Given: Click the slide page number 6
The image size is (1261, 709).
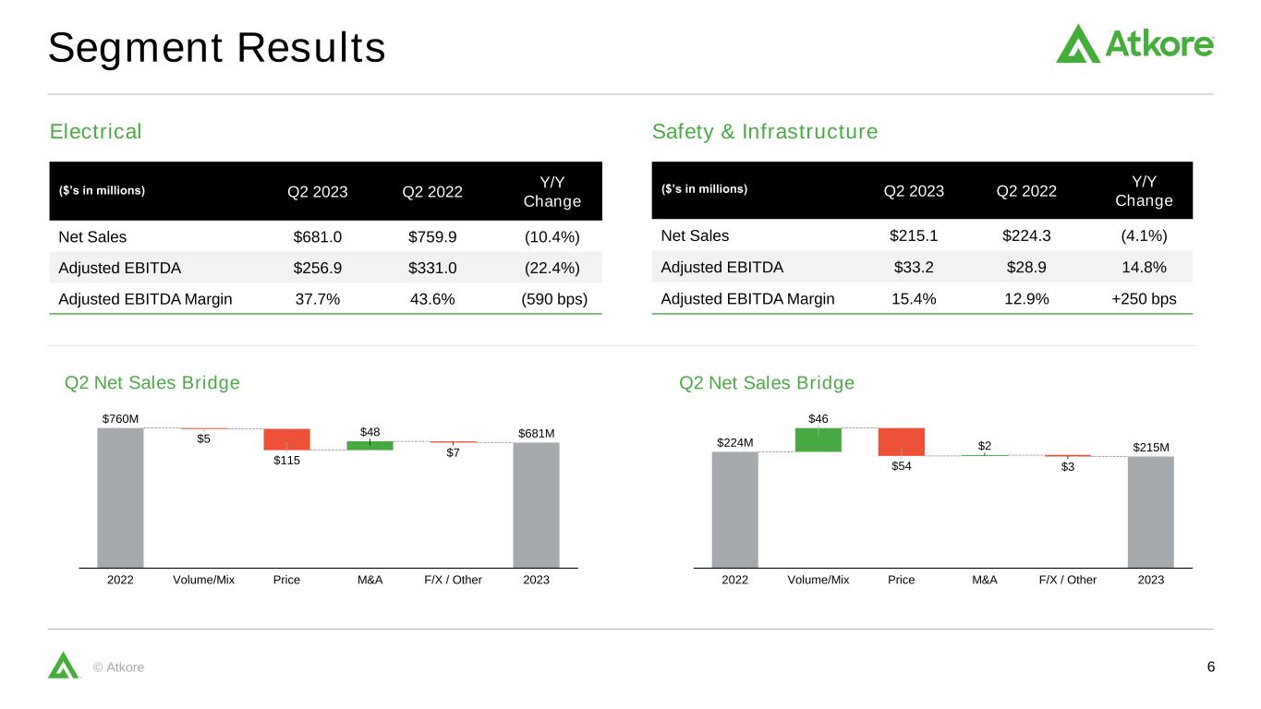Looking at the screenshot, I should [1209, 667].
